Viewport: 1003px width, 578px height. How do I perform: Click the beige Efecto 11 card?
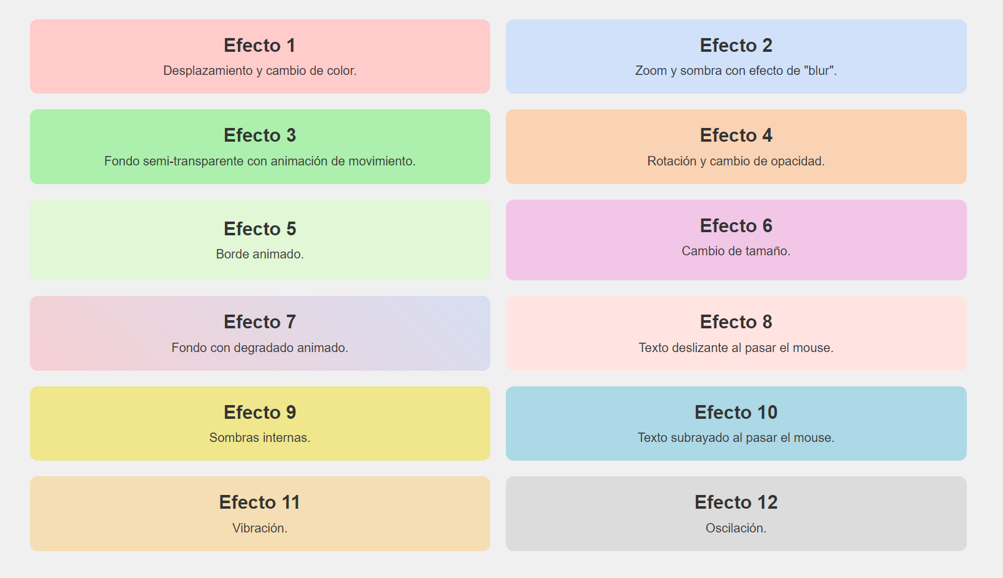tap(260, 514)
